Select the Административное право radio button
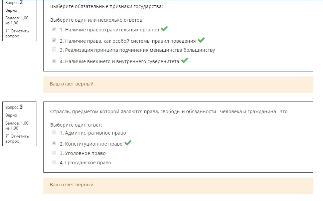This screenshot has height=201, width=323. (x=54, y=133)
